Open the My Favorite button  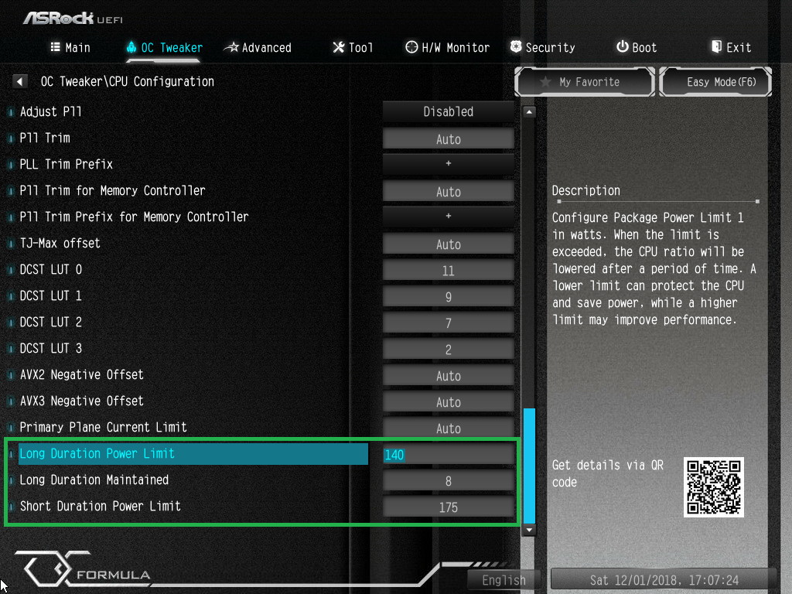point(585,82)
